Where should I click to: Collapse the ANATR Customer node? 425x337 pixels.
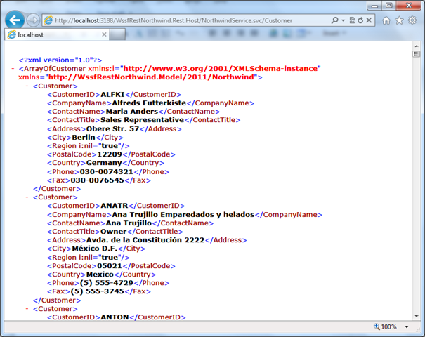pos(27,197)
